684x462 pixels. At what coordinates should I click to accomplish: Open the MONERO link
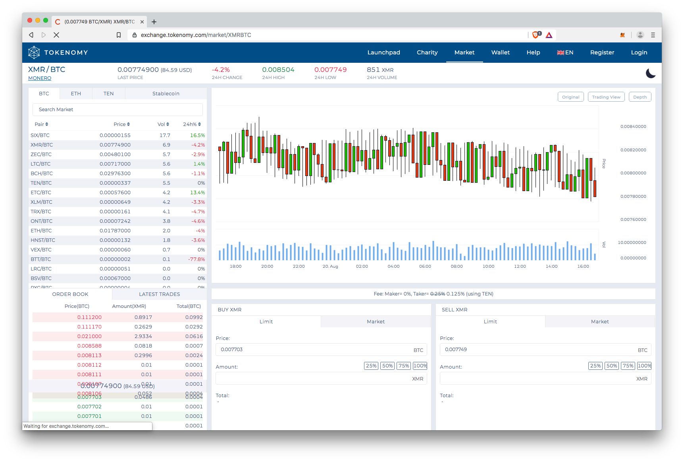(40, 78)
